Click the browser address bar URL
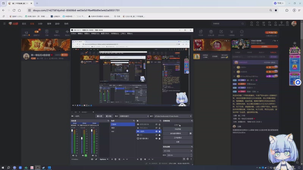The width and height of the screenshot is (303, 170). (x=76, y=10)
